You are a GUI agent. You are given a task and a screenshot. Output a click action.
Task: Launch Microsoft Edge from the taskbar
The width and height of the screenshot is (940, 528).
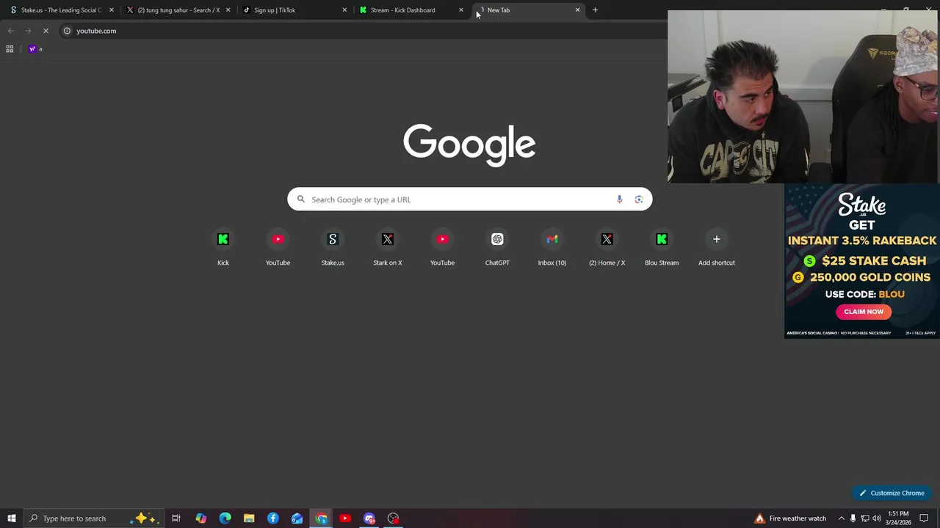(x=225, y=518)
